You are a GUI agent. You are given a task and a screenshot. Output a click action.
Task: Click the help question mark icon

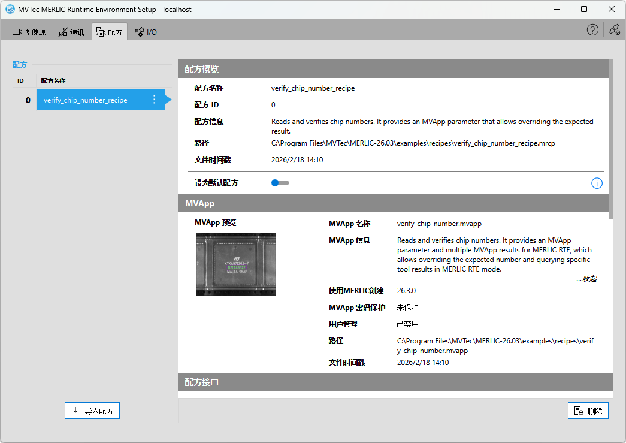tap(592, 30)
